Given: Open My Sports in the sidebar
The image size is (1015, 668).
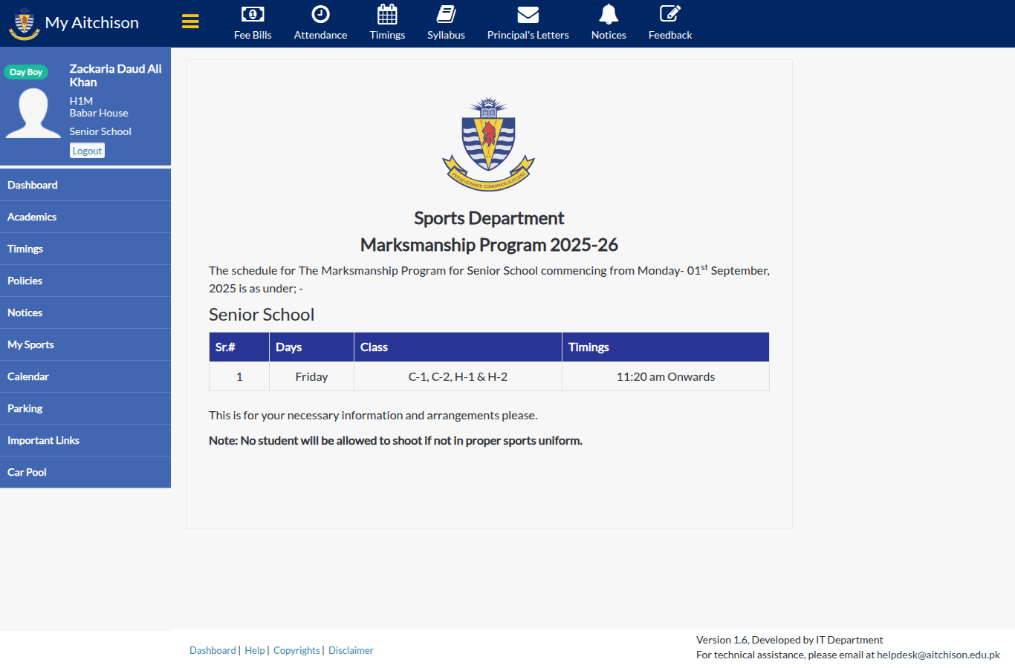Looking at the screenshot, I should [x=85, y=344].
